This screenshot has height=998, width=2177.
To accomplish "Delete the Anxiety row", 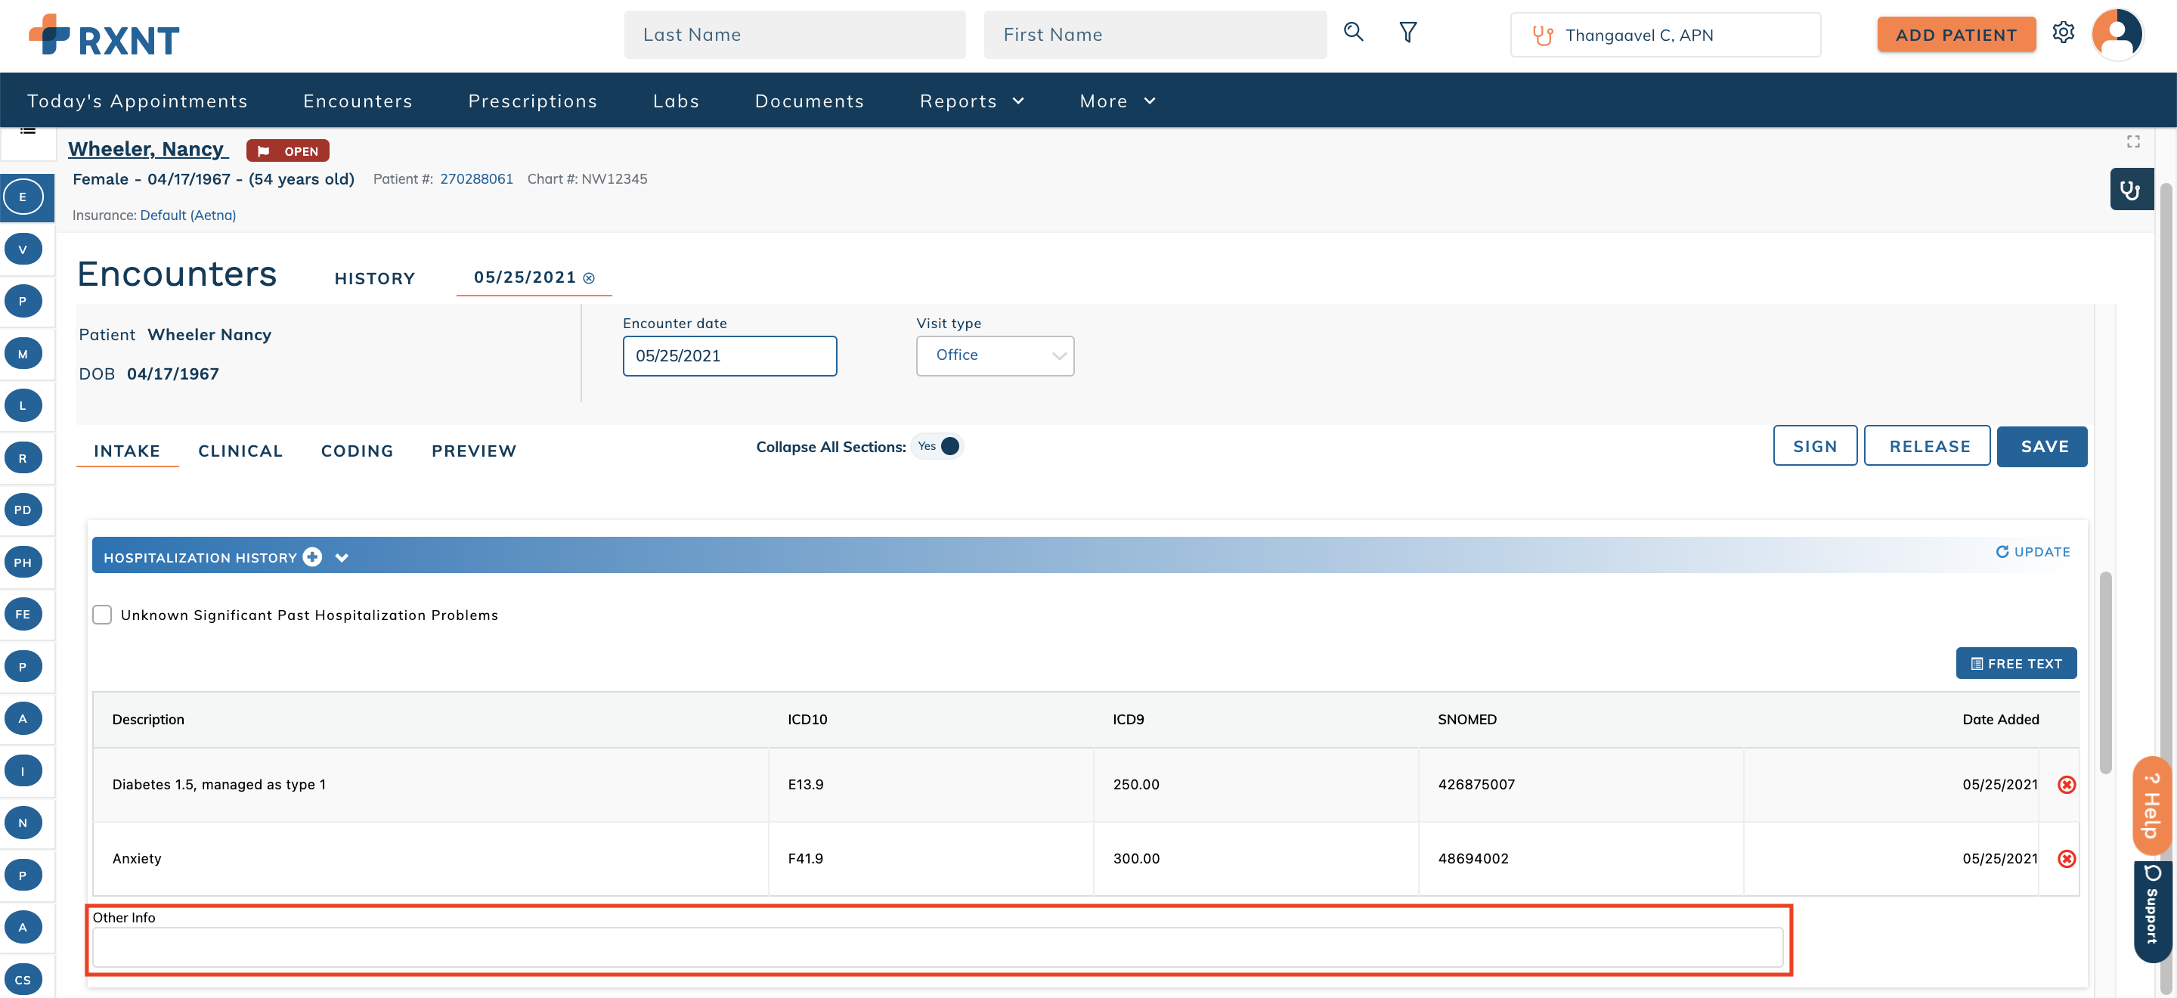I will pos(2067,859).
